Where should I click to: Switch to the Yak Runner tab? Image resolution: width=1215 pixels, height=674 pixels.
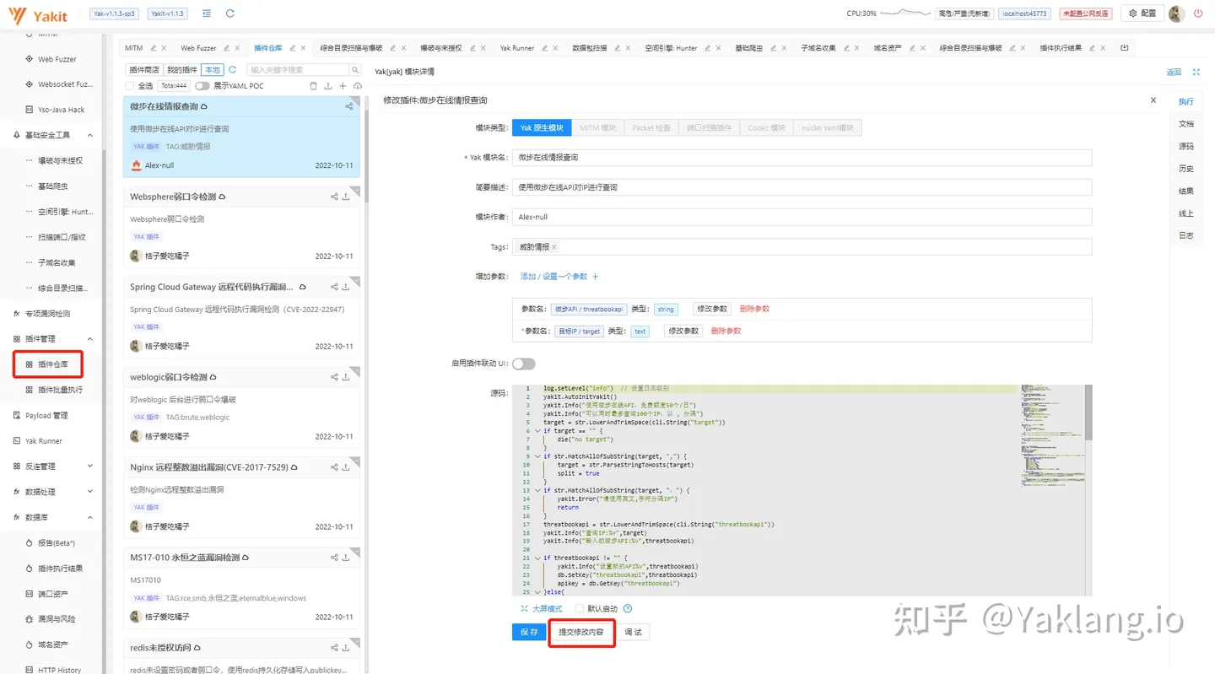[x=517, y=48]
